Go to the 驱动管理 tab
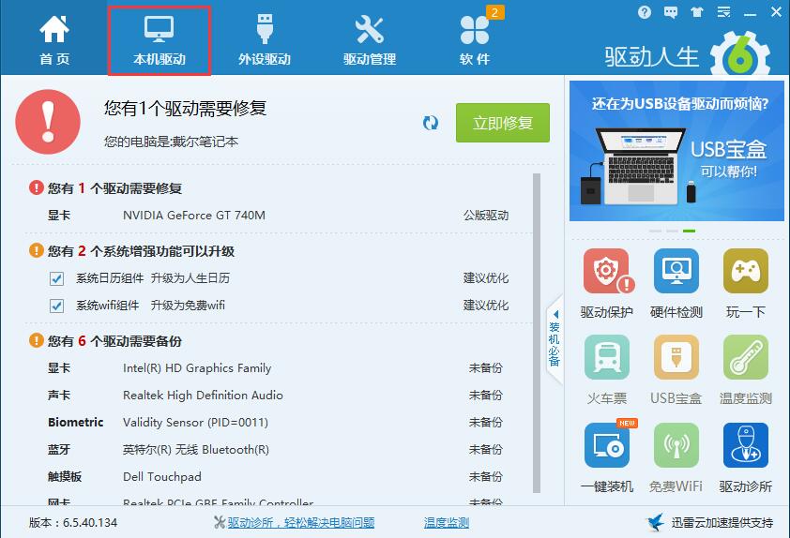 coord(370,40)
